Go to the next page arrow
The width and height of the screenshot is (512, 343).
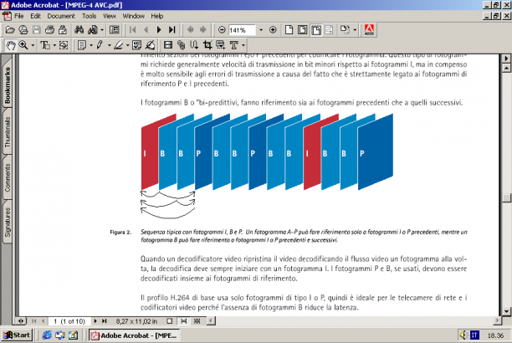[x=159, y=30]
